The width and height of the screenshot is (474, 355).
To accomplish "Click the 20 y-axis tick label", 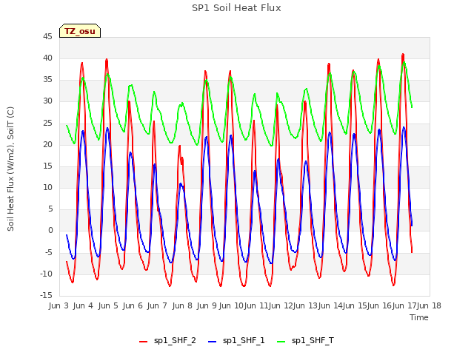I will point(47,144).
